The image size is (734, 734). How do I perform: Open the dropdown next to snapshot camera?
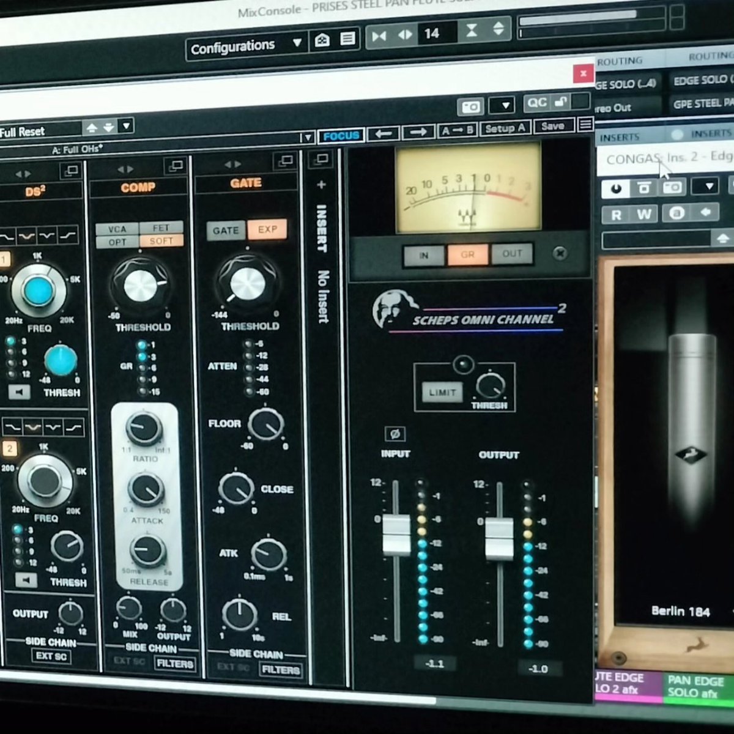505,105
